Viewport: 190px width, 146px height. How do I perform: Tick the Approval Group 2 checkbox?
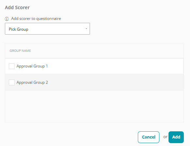12,82
